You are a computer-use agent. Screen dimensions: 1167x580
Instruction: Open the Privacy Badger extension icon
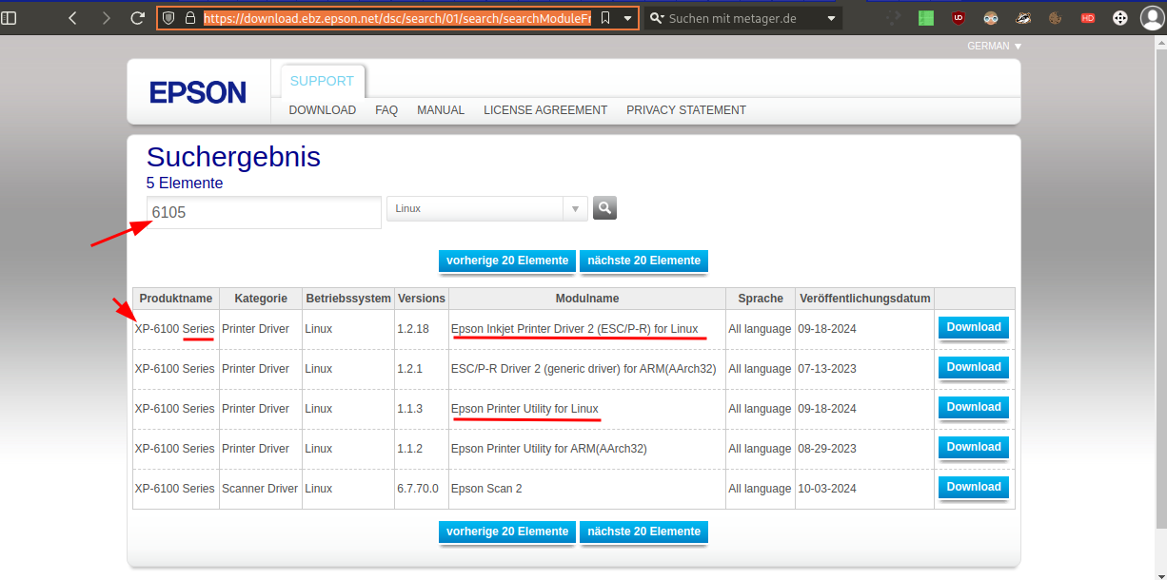coord(1023,18)
